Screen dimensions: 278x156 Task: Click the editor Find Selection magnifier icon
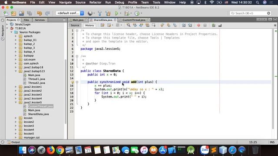coord(129,25)
